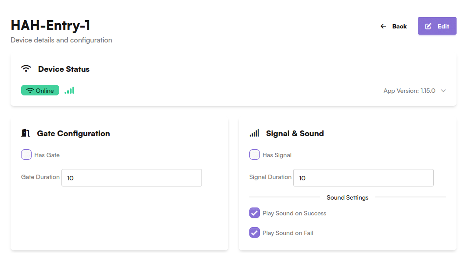Expand the App Version chevron
The width and height of the screenshot is (464, 253).
443,91
